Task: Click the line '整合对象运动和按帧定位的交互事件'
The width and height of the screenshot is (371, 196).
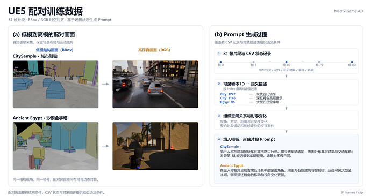Action: 247,126
